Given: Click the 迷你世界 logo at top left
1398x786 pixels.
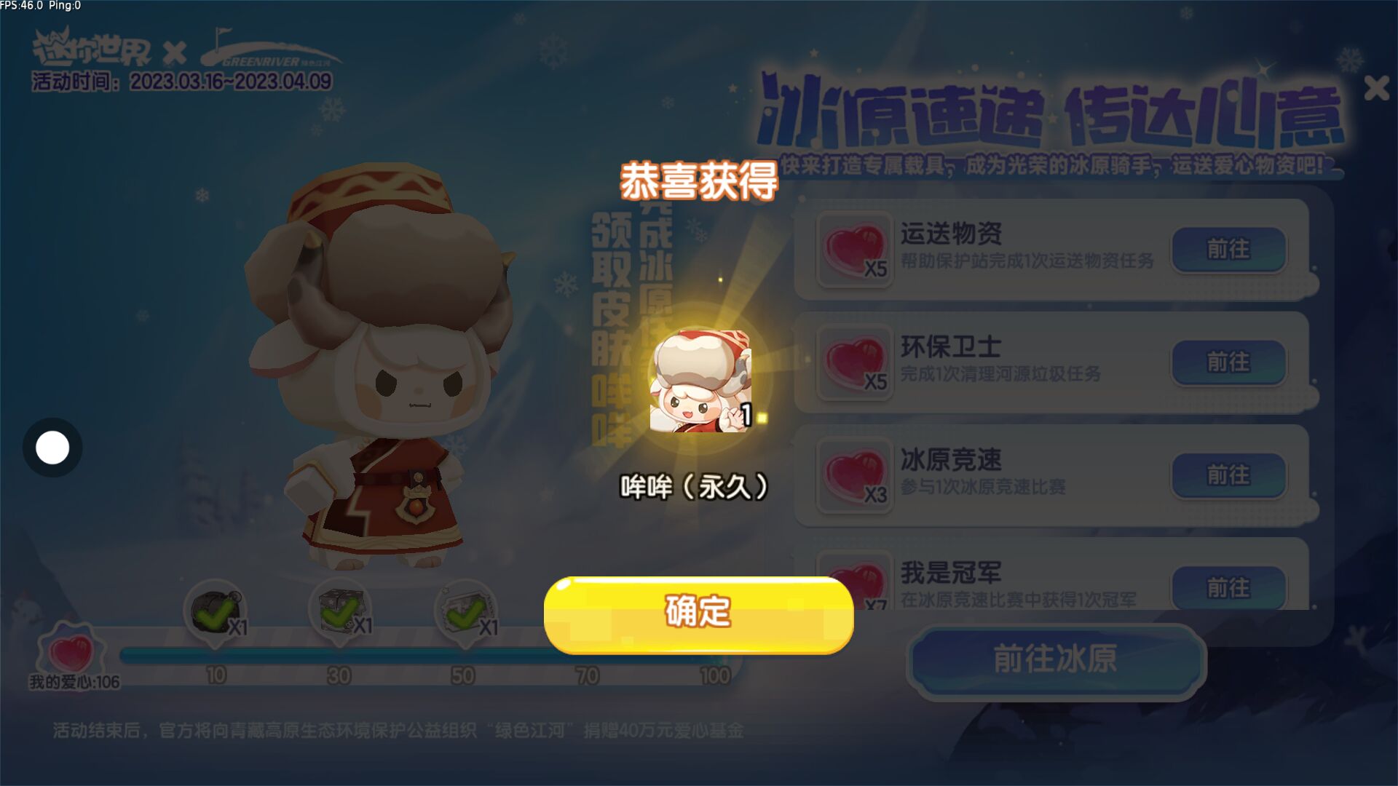Looking at the screenshot, I should (x=91, y=48).
